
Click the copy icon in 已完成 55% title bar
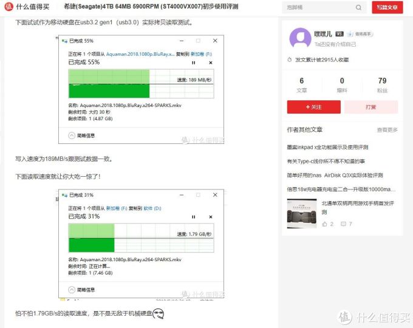64,41
